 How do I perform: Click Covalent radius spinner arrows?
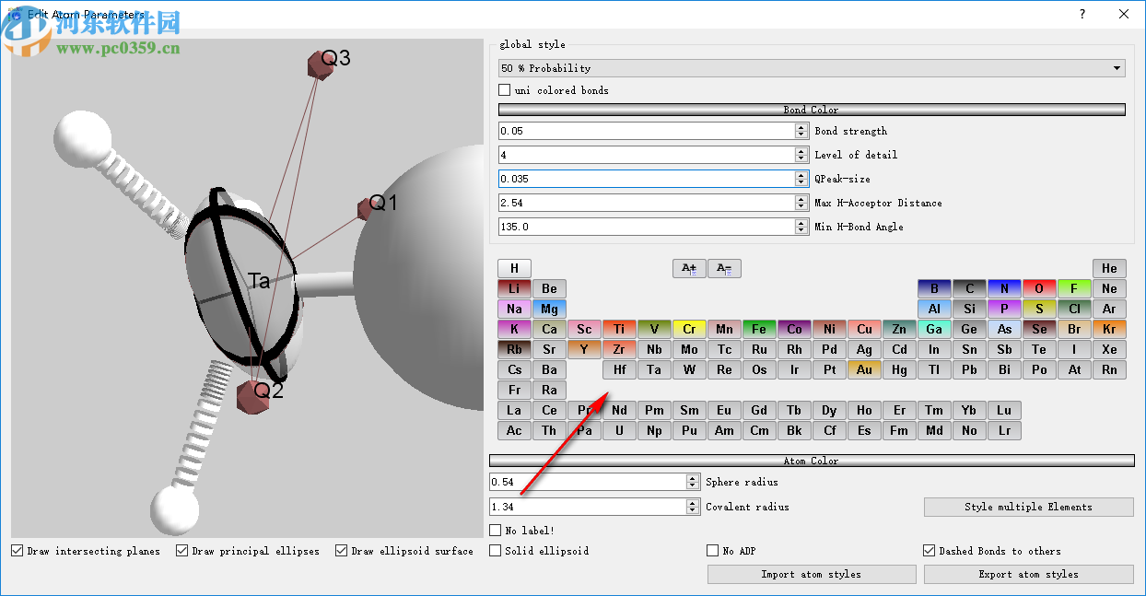point(693,507)
